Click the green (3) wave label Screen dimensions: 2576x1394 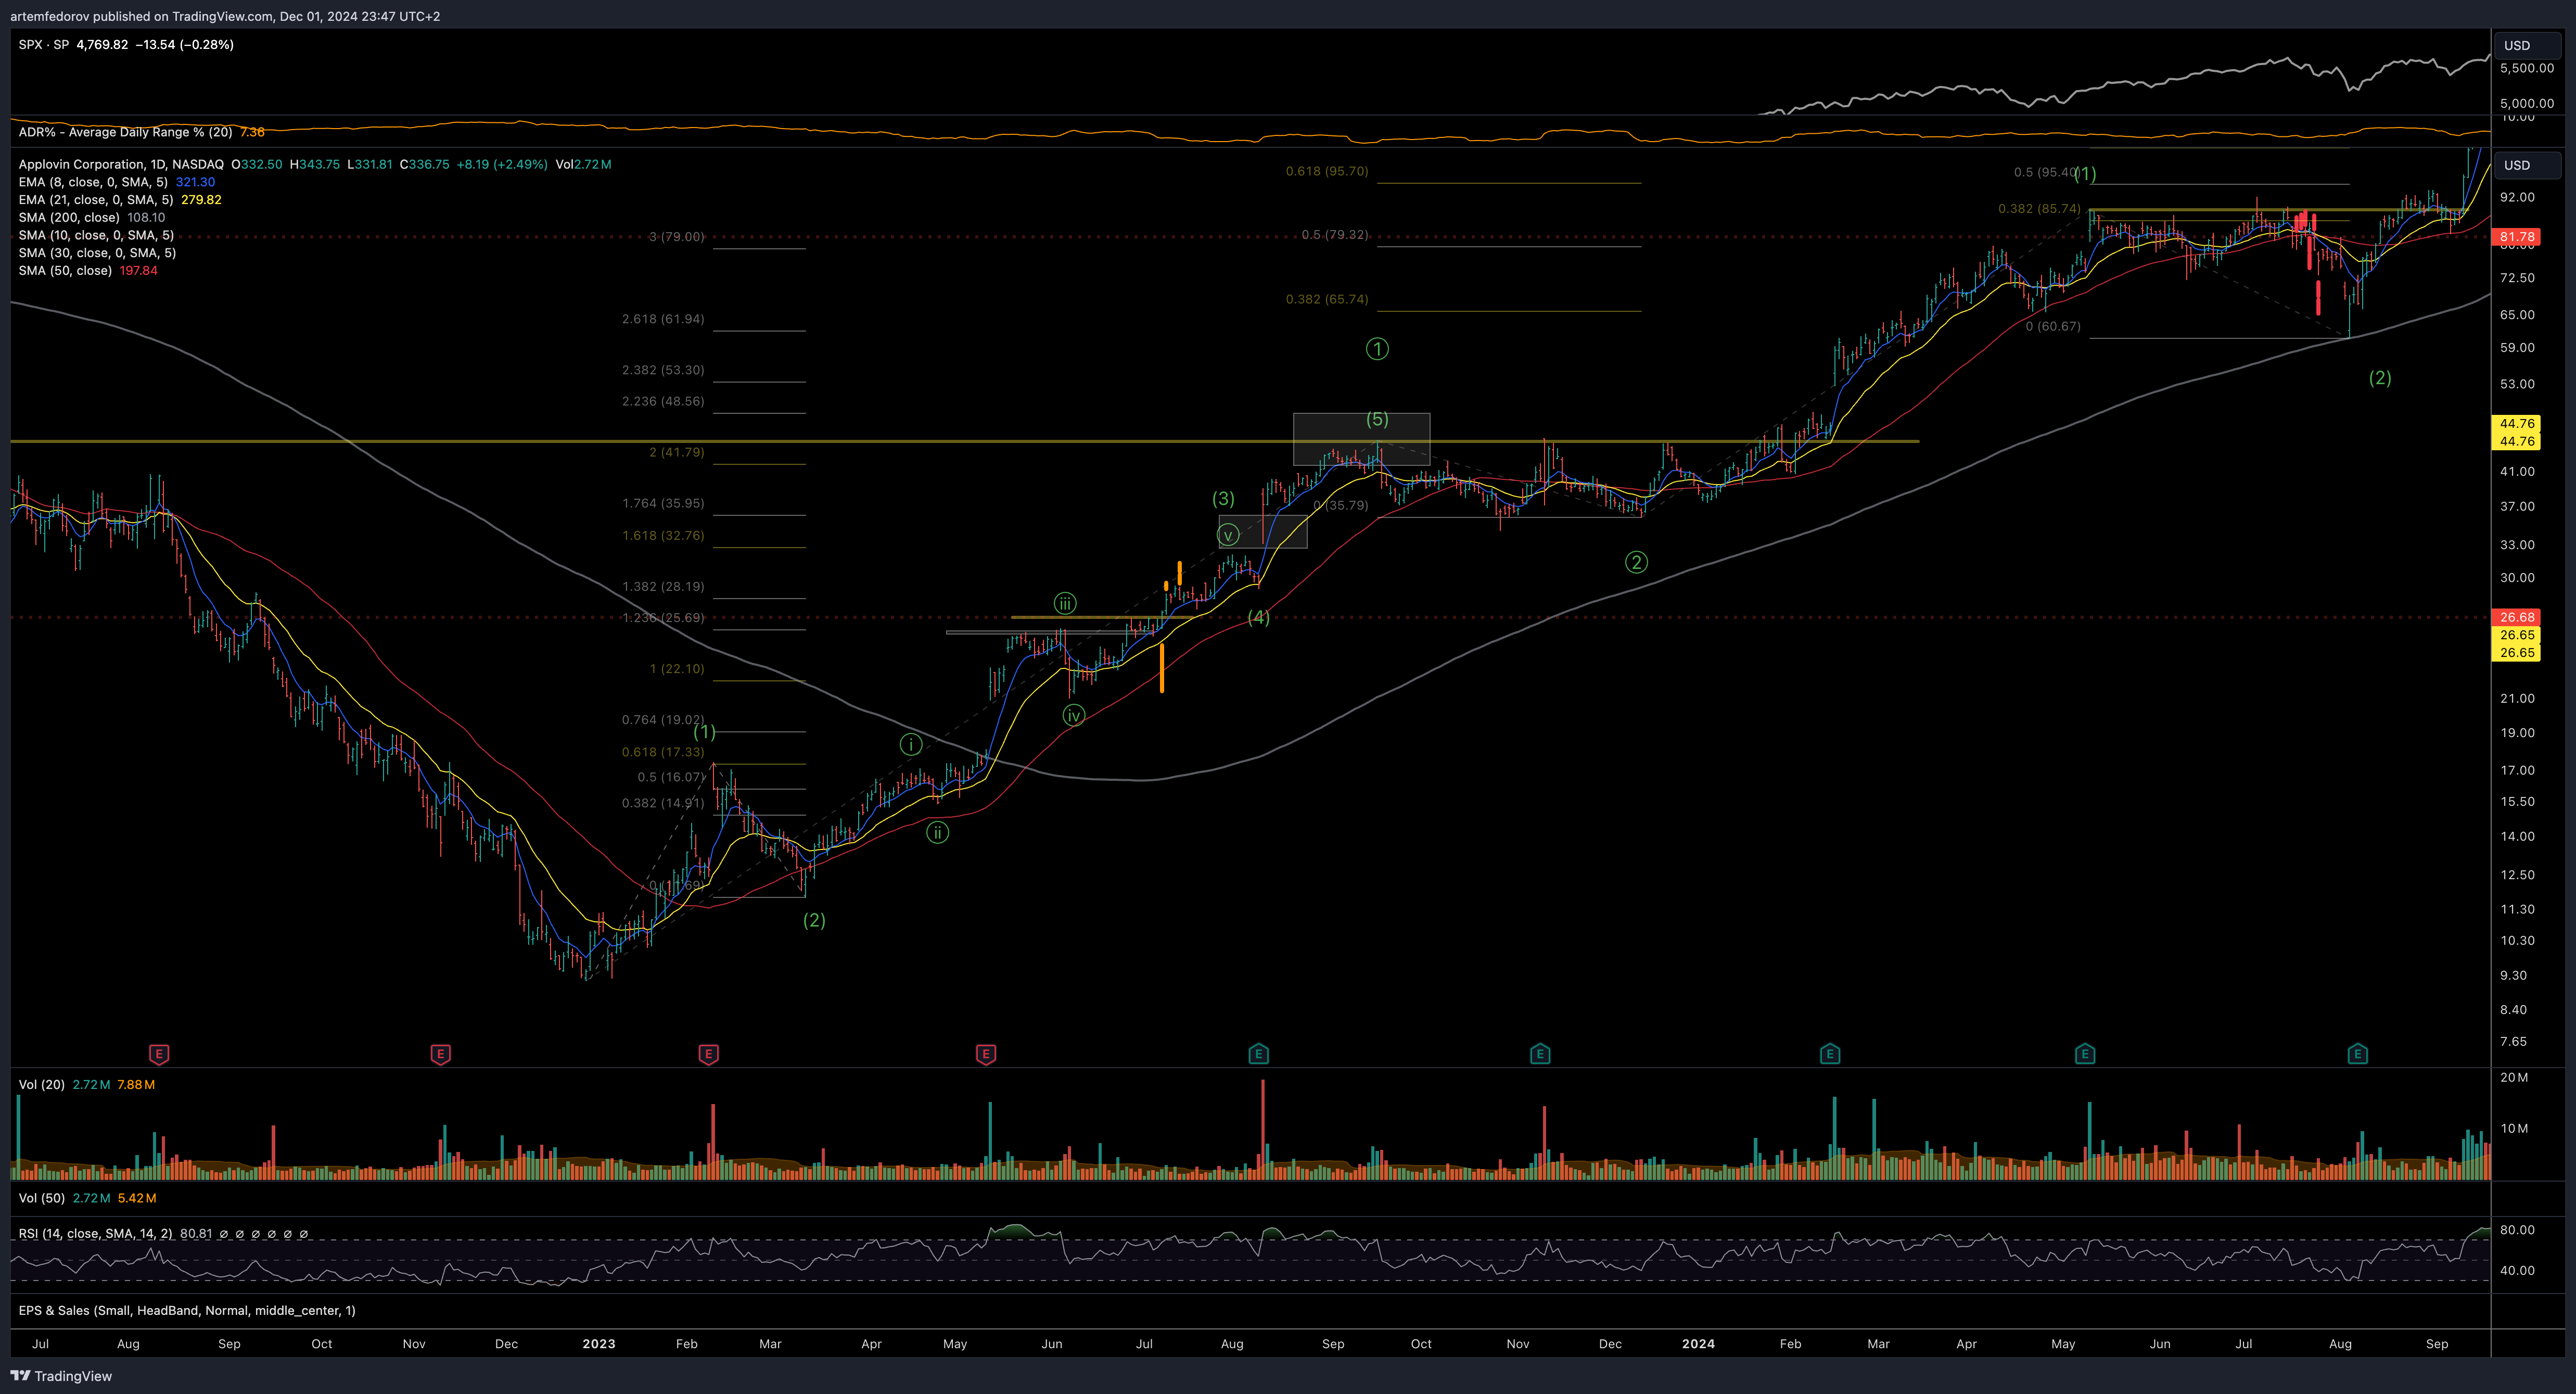[1223, 498]
